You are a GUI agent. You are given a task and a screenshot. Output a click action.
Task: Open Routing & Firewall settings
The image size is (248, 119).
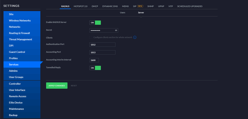click(x=22, y=33)
